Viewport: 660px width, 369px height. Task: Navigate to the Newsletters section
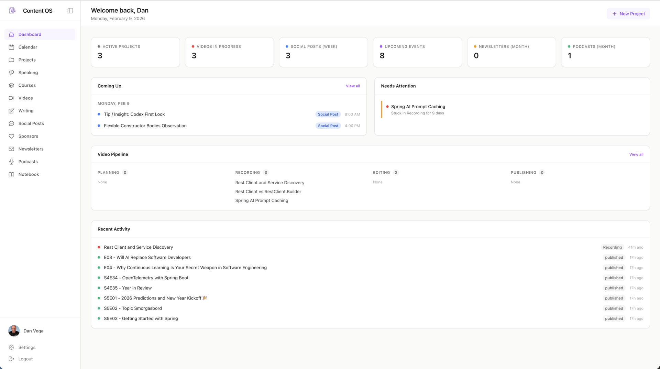coord(31,149)
